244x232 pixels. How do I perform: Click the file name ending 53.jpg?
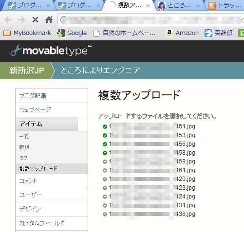pos(152,135)
